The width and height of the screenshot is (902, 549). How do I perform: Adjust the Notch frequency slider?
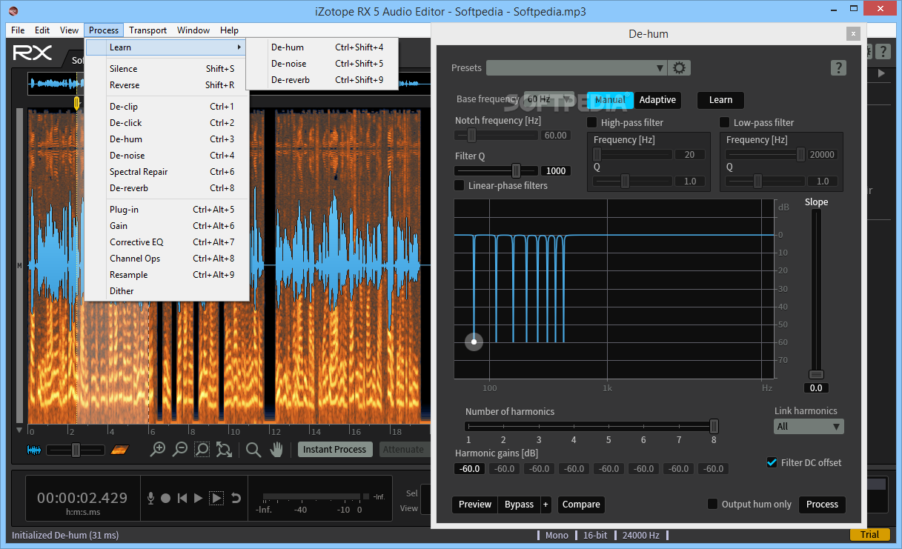(471, 135)
